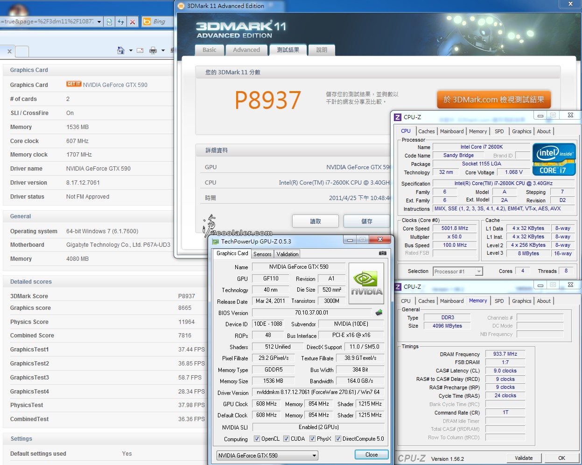Viewport: 582px width, 465px height.
Task: Open the Print button dropdown arrow
Action: [x=163, y=50]
